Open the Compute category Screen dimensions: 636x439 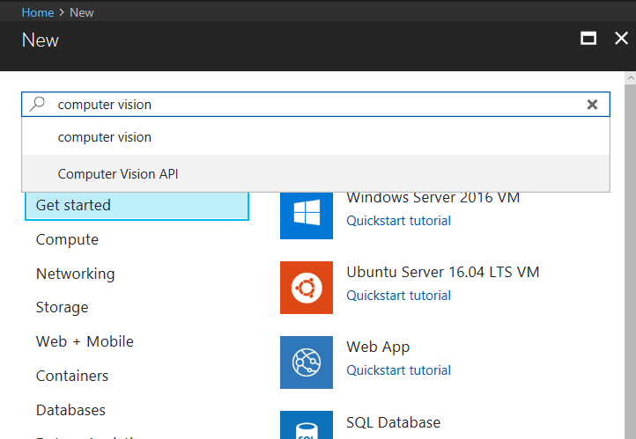pyautogui.click(x=67, y=239)
